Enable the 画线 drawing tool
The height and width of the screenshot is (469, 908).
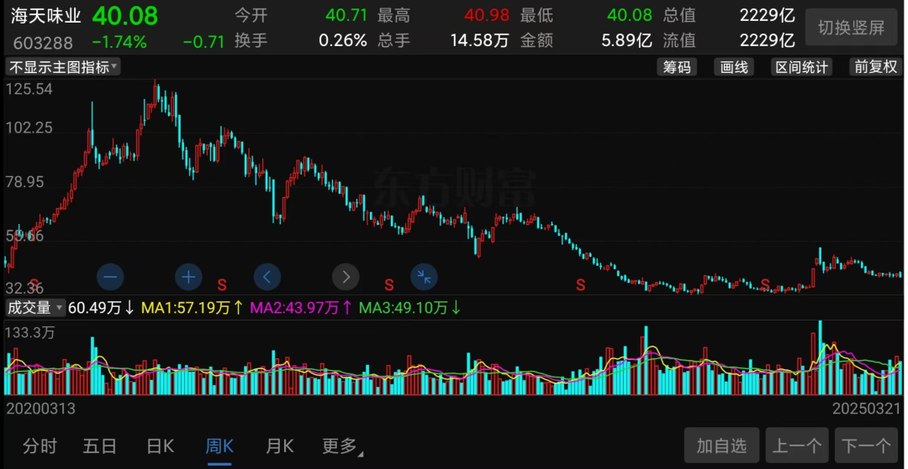(x=734, y=67)
